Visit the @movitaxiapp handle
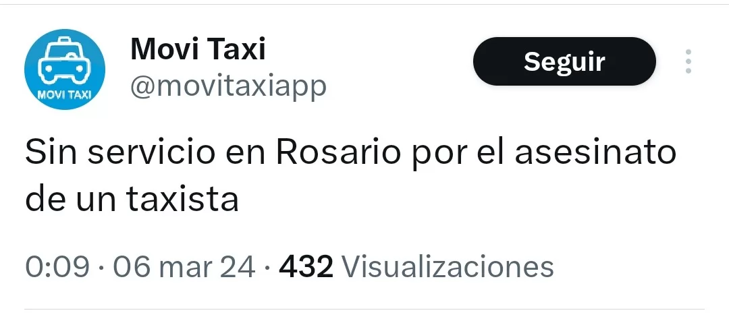729x323 pixels. coord(228,86)
